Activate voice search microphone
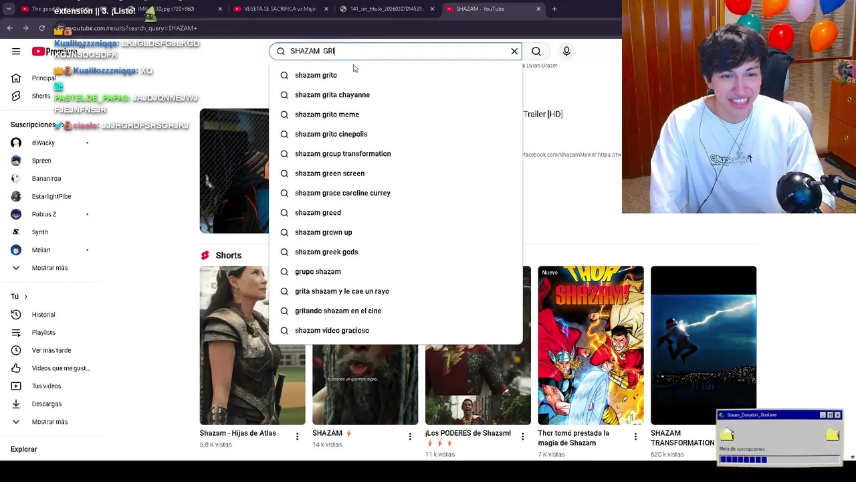Image resolution: width=856 pixels, height=482 pixels. tap(566, 51)
